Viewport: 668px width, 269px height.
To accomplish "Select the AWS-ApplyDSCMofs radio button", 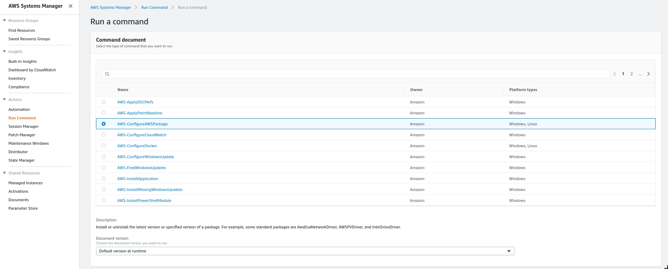I will point(103,102).
